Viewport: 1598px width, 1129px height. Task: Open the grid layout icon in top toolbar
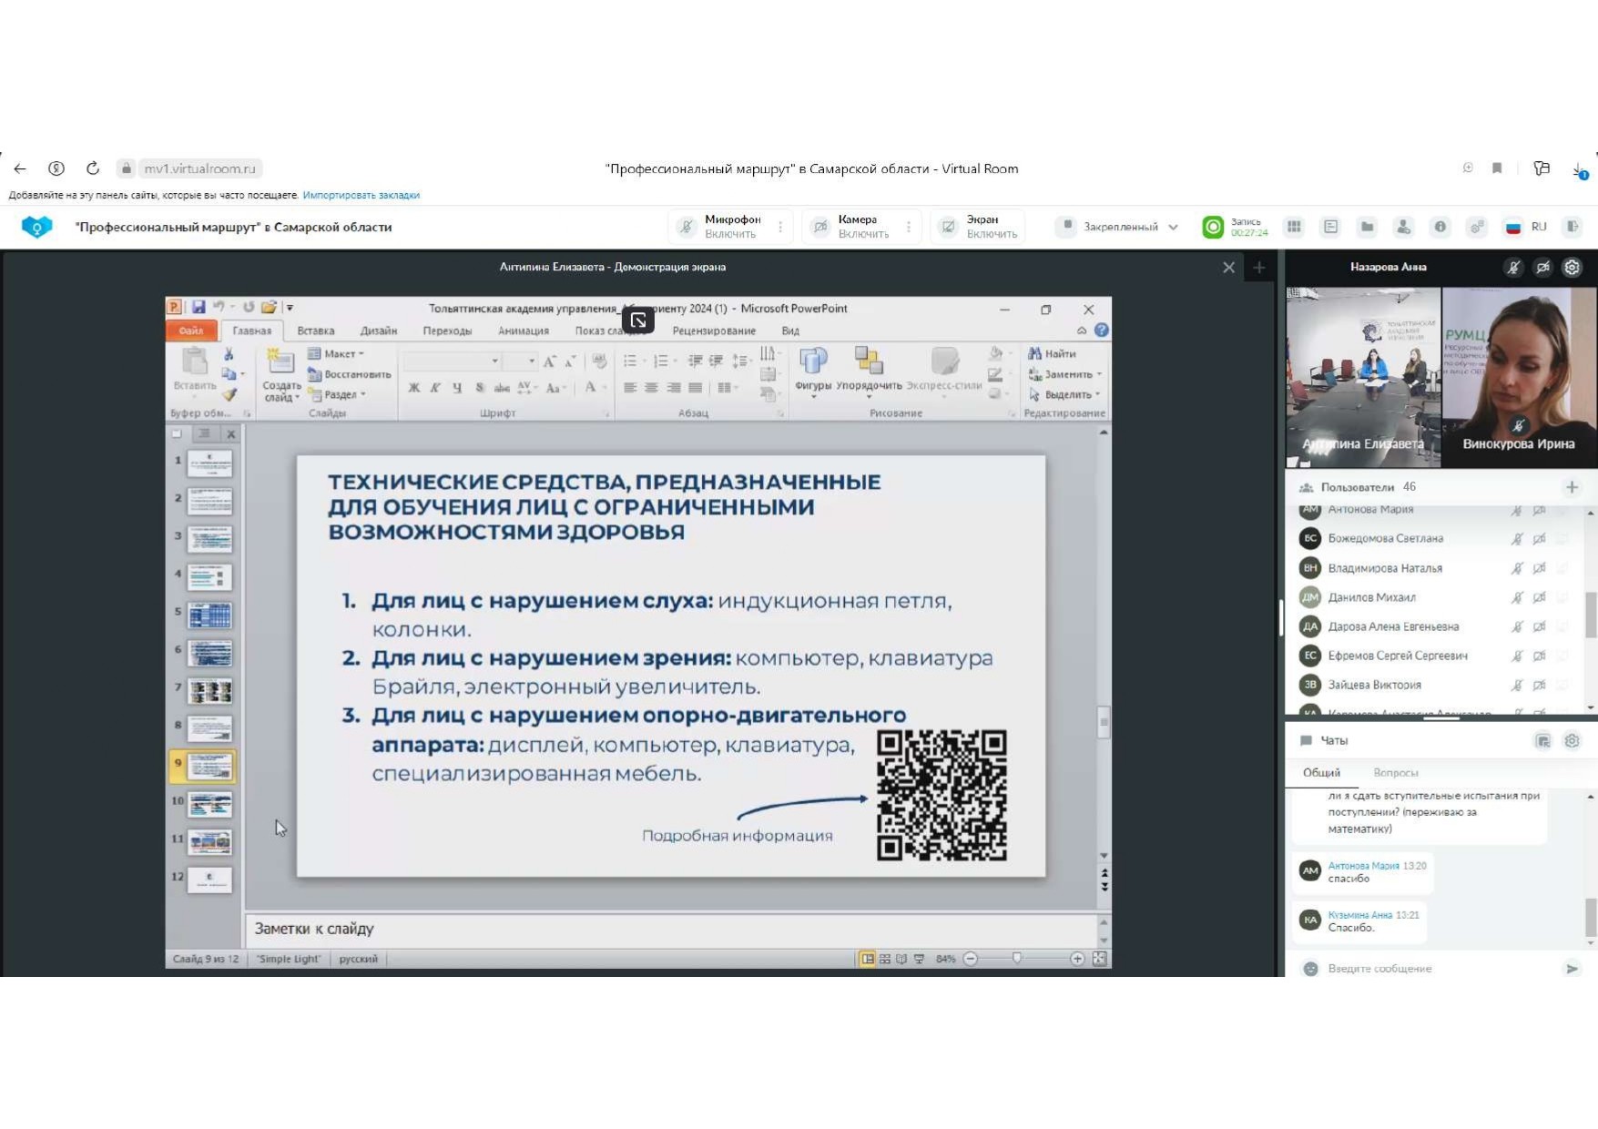(1294, 227)
